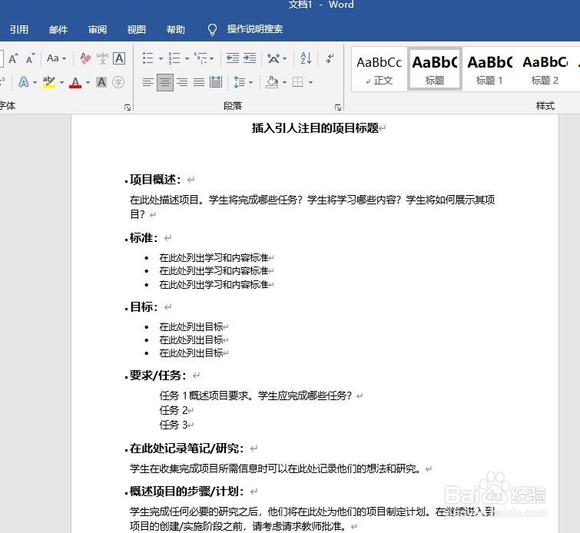Toggle Show/Hide paragraph marks icon
The height and width of the screenshot is (533, 580).
click(330, 58)
